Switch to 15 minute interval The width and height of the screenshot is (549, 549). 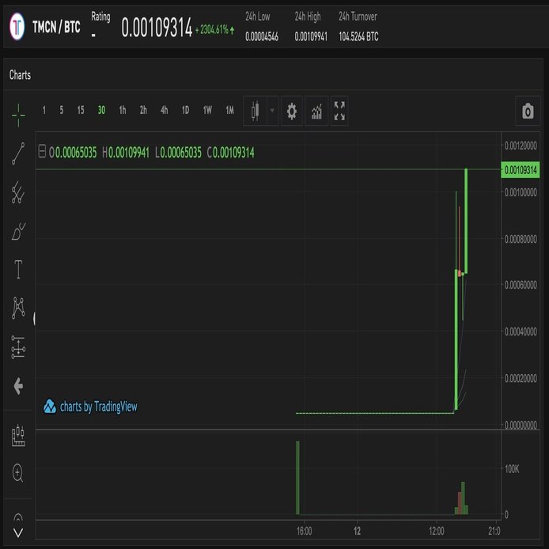[81, 110]
